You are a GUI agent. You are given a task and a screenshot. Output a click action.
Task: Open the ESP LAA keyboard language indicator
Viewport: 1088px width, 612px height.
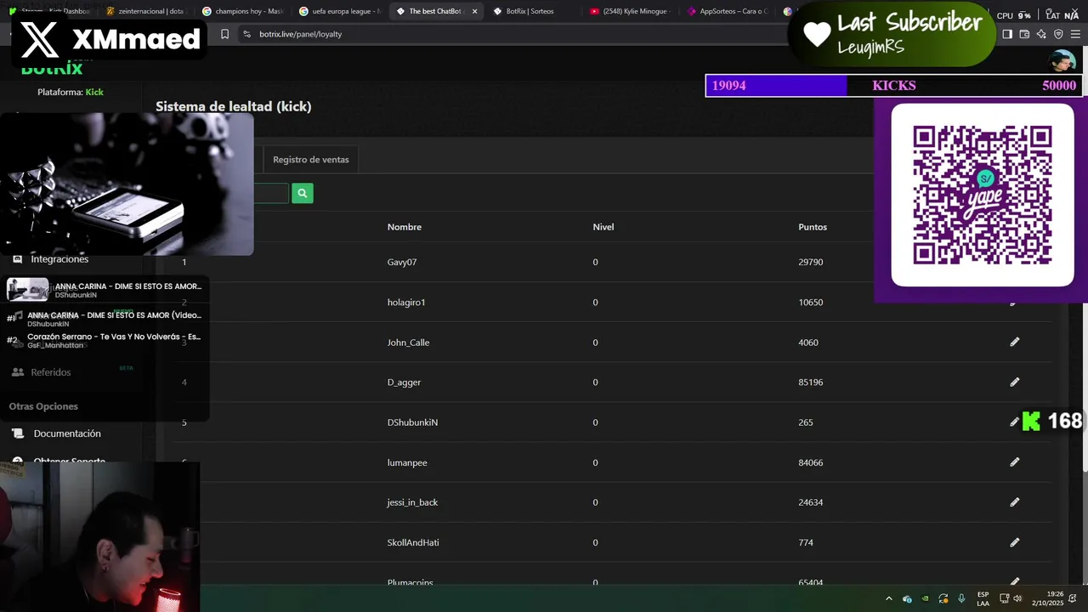click(983, 598)
